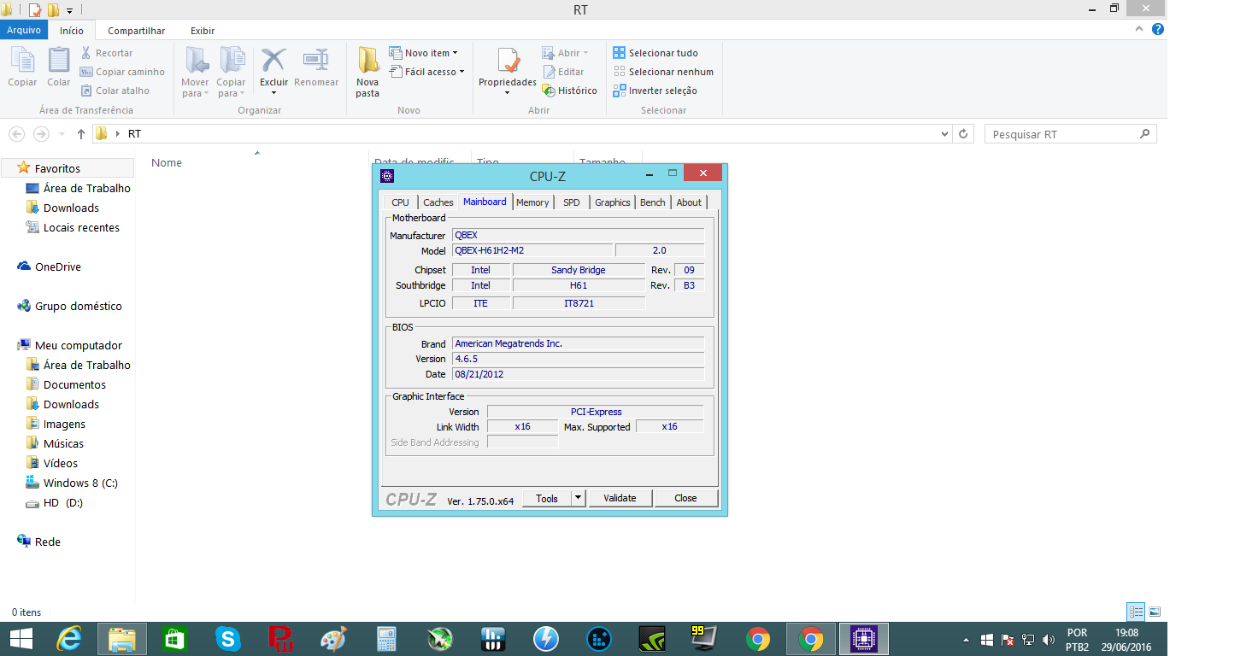This screenshot has height=656, width=1258.
Task: Open OneDrive in navigation pane
Action: [x=57, y=266]
